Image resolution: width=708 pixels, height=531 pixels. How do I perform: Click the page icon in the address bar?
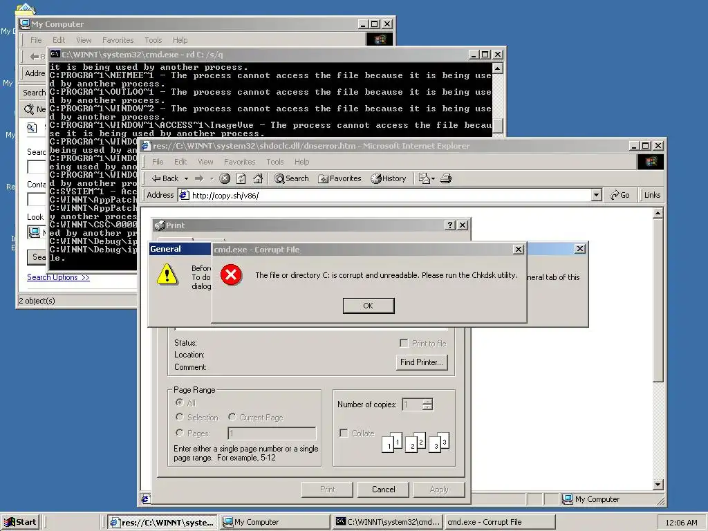click(184, 195)
